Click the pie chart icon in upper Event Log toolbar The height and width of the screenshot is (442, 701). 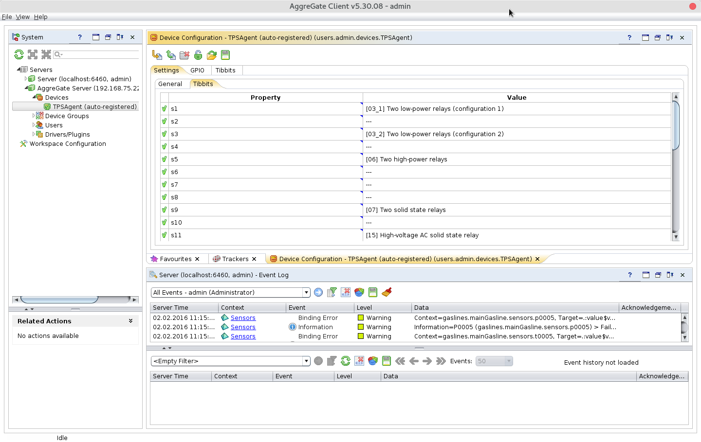359,292
